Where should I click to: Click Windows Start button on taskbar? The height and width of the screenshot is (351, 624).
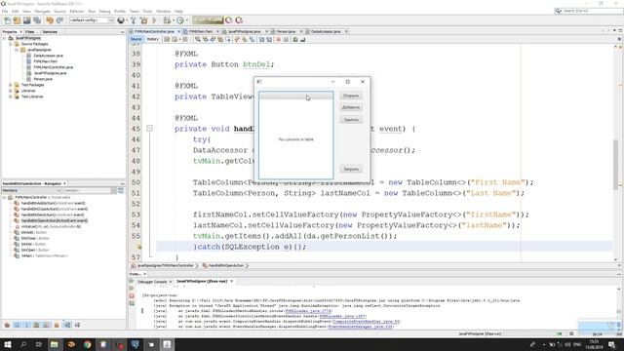(x=8, y=344)
